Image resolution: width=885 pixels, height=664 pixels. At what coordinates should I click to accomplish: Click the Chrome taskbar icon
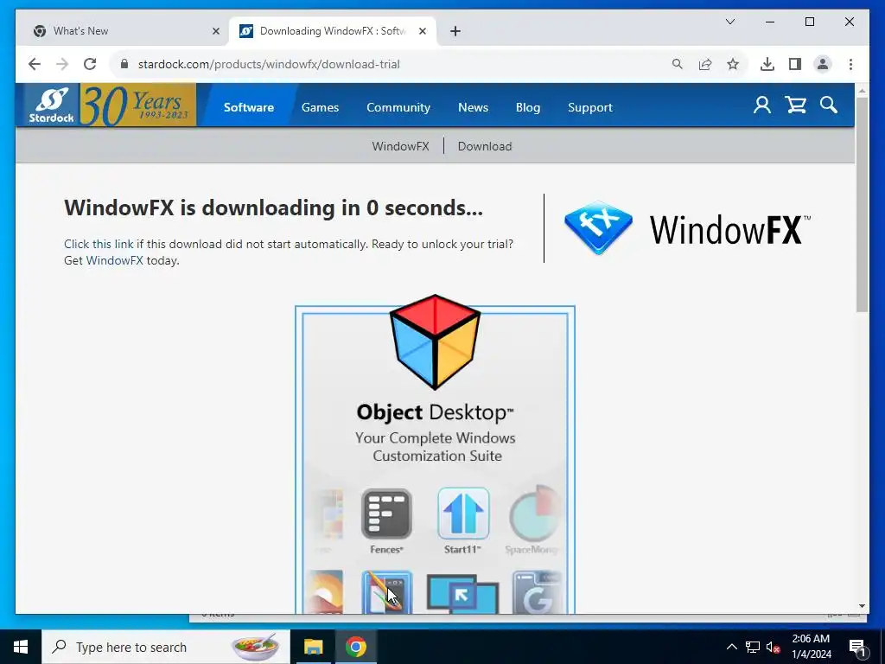(x=355, y=647)
